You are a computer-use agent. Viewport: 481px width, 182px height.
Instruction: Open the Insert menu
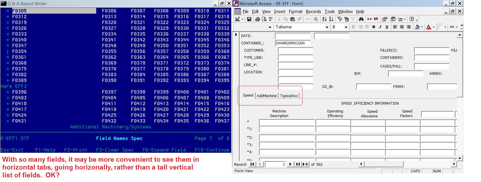pos(280,12)
